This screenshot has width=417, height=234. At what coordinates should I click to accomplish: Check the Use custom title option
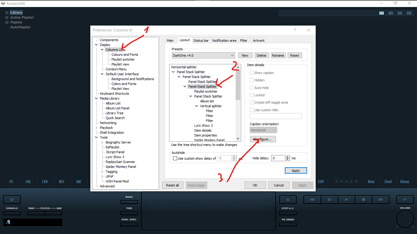[x=252, y=110]
